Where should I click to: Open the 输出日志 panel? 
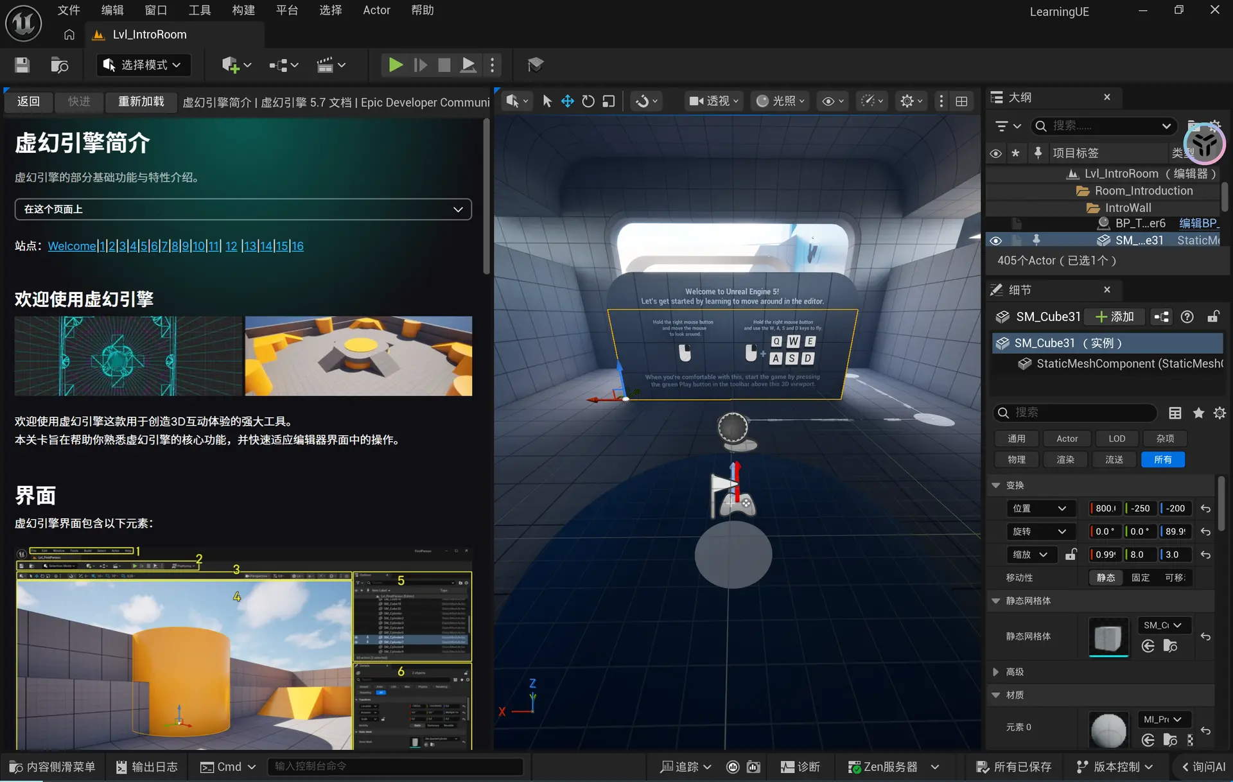147,767
